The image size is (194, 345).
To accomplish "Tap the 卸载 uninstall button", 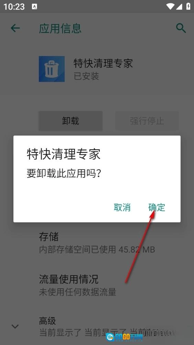I will pos(71,121).
